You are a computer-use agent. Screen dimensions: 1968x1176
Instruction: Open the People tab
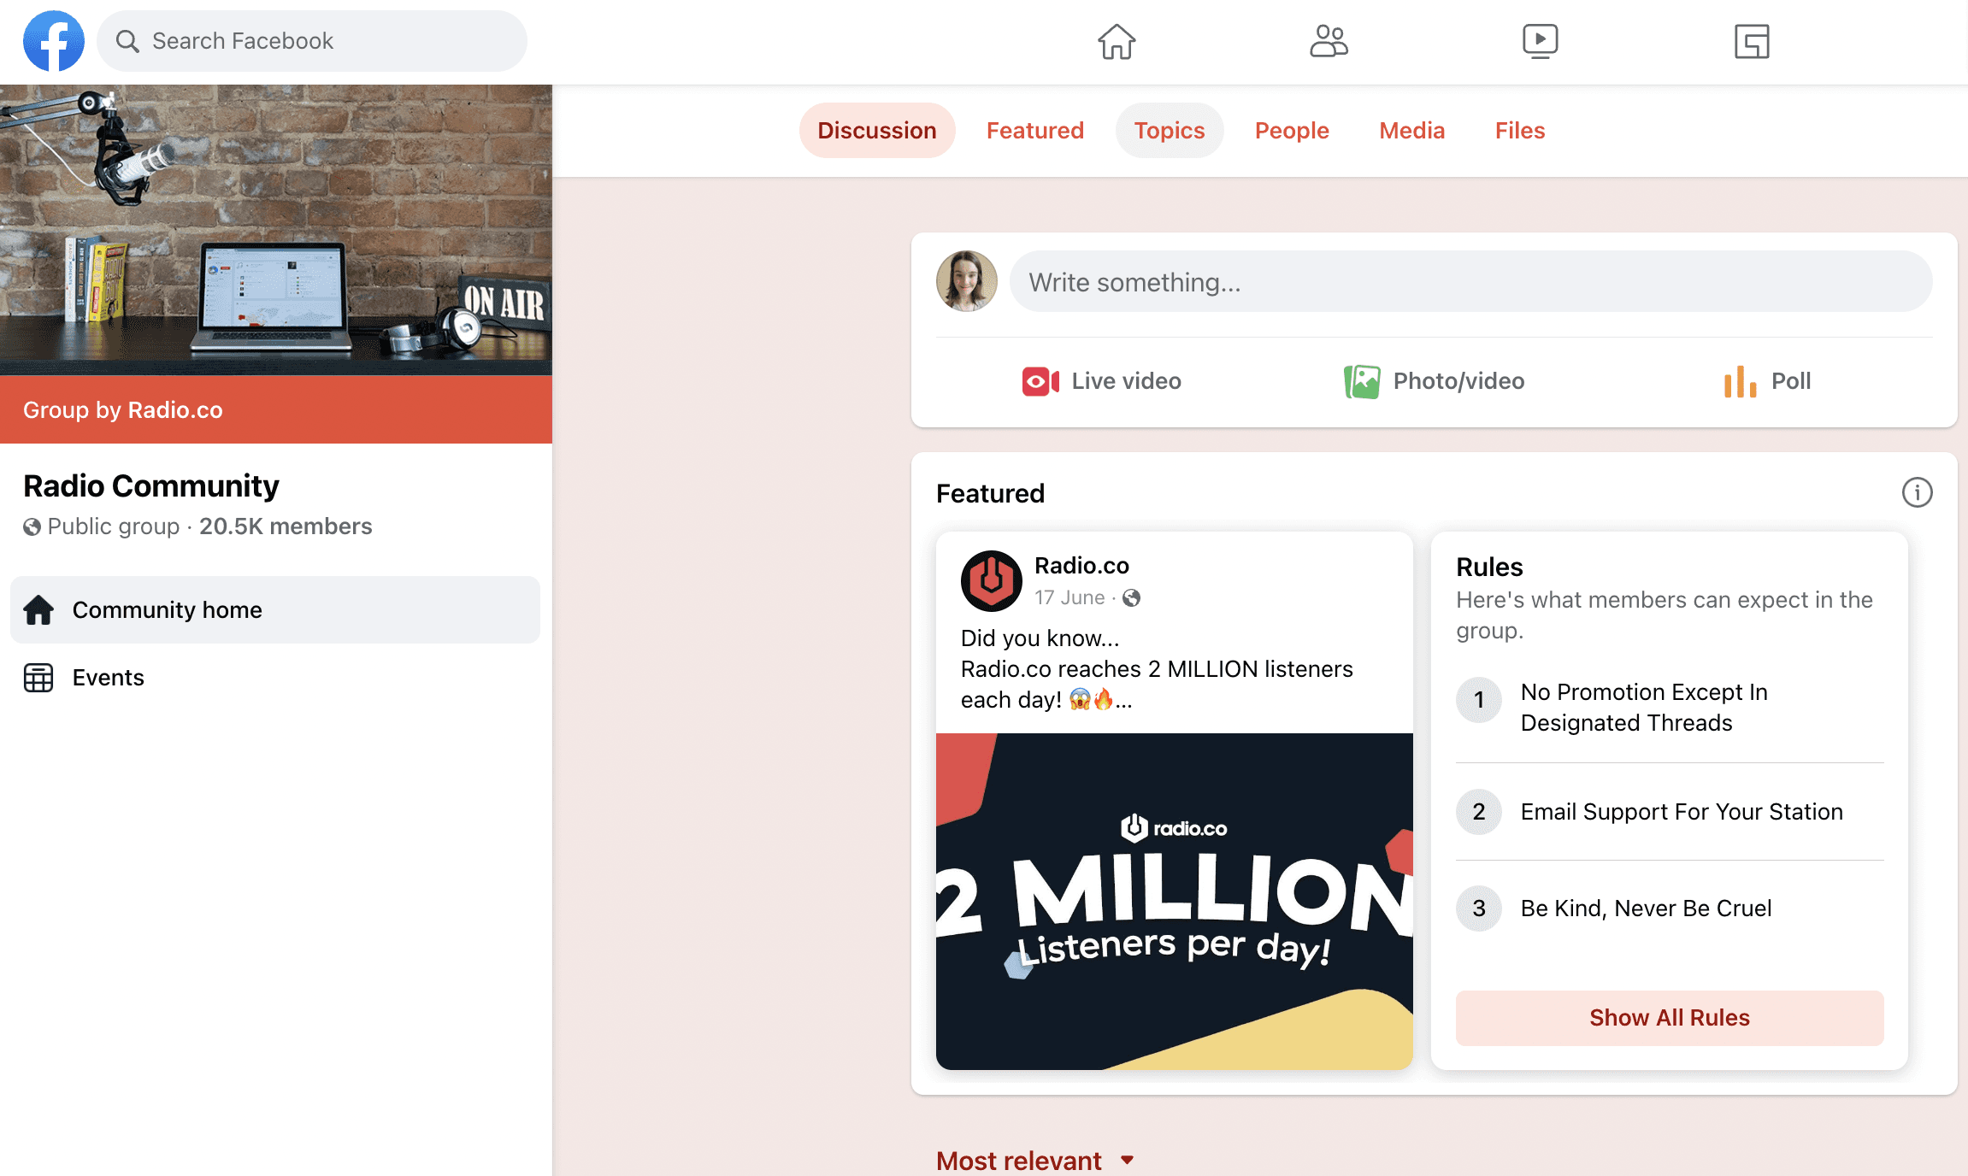tap(1292, 131)
